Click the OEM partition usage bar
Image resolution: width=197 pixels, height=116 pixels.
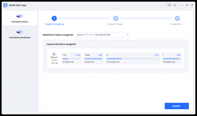[172, 59]
